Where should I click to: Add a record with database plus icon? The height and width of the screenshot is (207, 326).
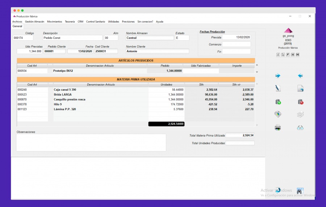tap(278, 102)
